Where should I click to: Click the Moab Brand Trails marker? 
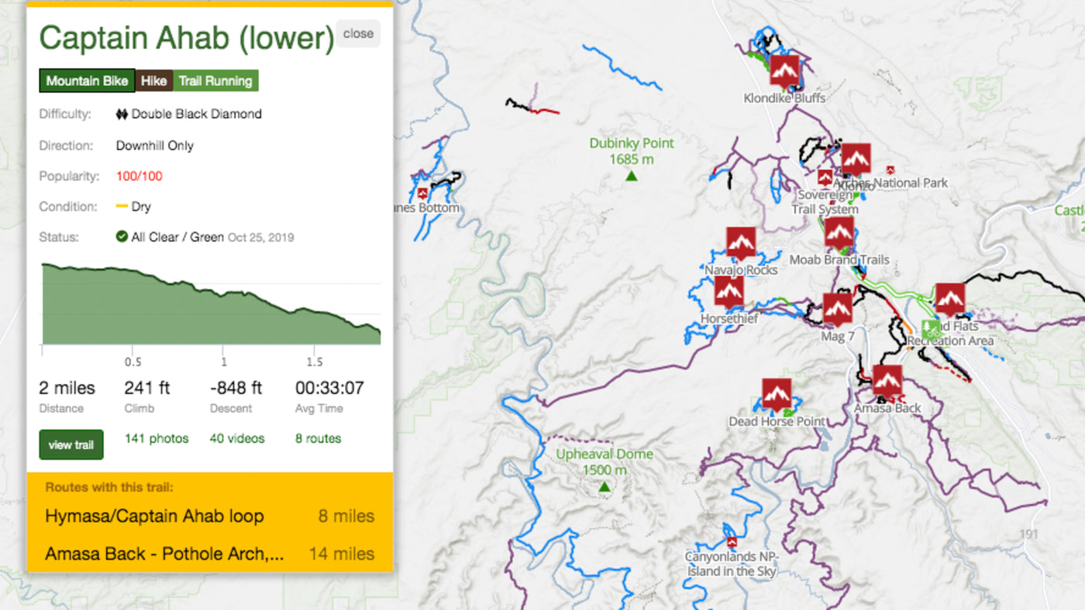[839, 233]
